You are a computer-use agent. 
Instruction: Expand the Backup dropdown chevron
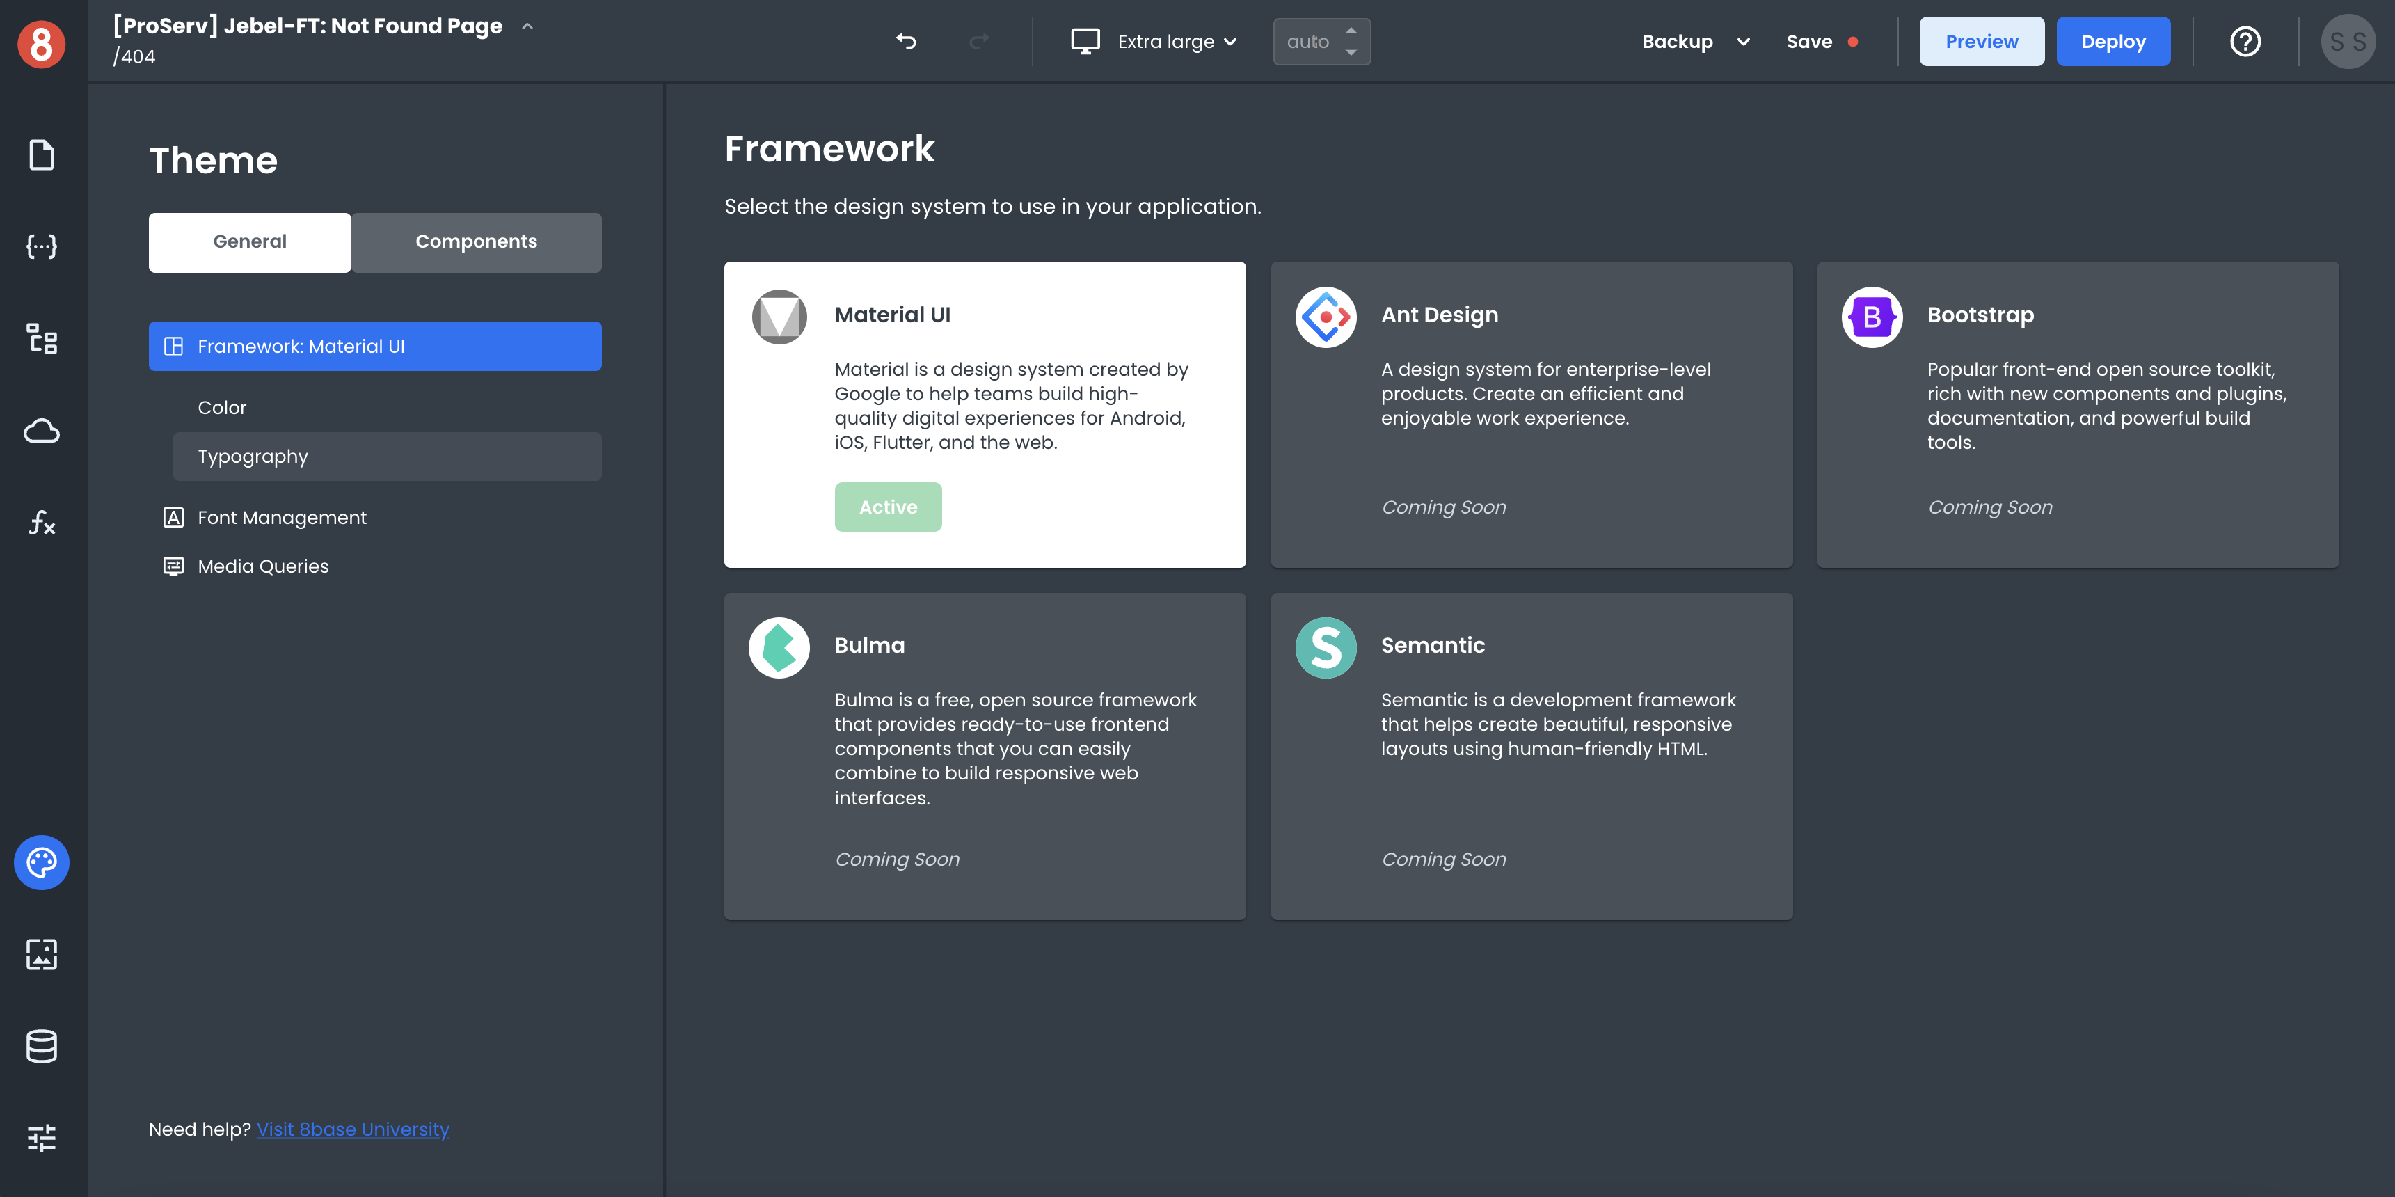point(1743,42)
